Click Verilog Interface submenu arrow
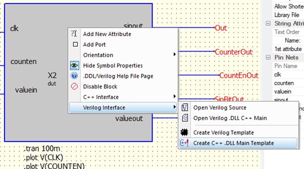Viewport: 304px width, 169px height. [x=175, y=107]
